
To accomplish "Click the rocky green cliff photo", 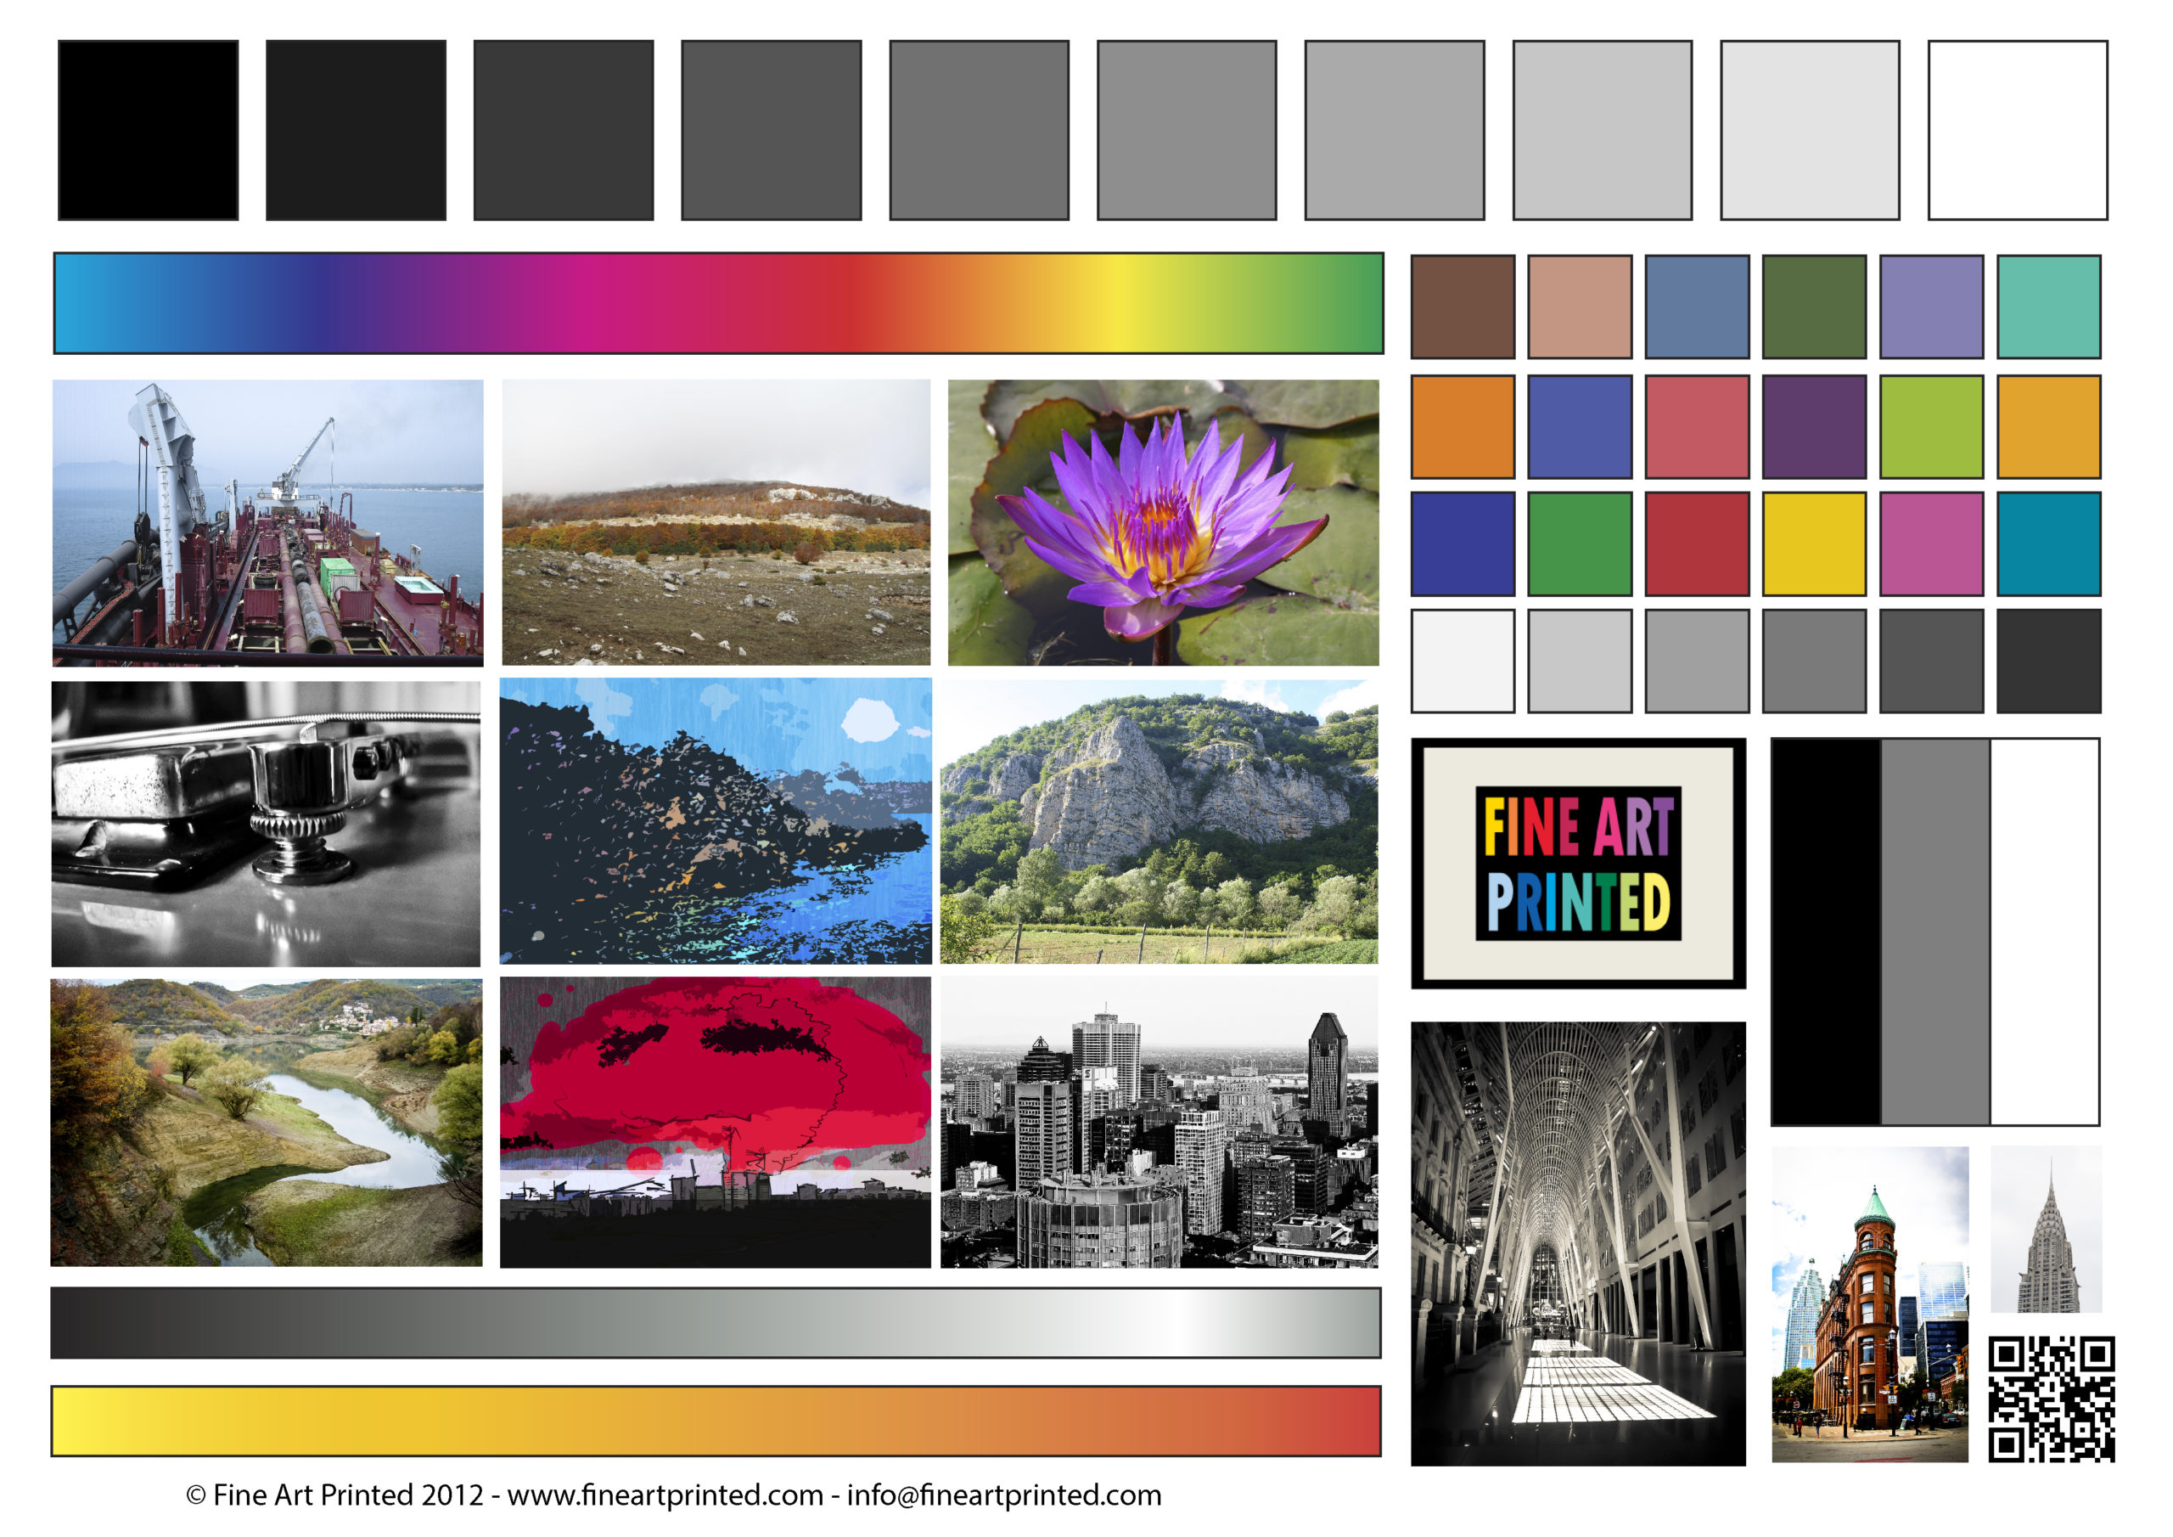I will [x=1159, y=821].
